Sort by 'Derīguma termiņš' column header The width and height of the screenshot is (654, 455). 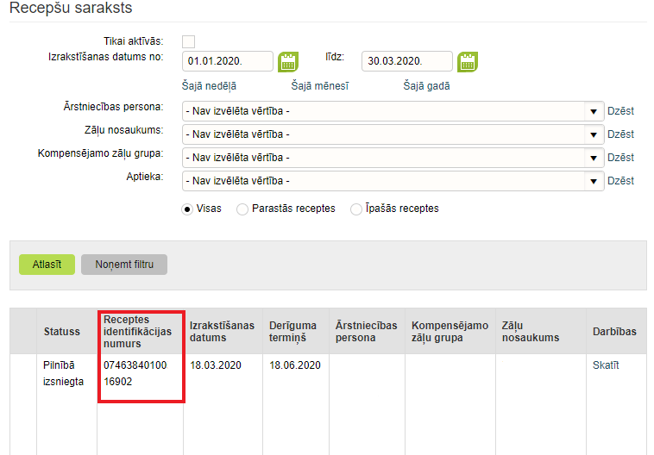coord(296,332)
